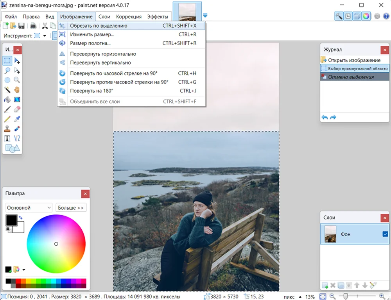Select the Magic Wand tool

pos(7,90)
